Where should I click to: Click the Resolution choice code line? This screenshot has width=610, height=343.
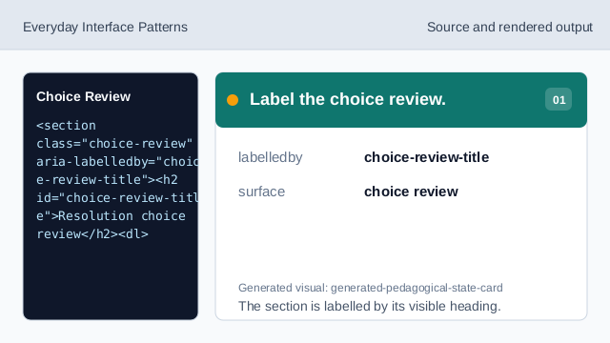click(111, 216)
